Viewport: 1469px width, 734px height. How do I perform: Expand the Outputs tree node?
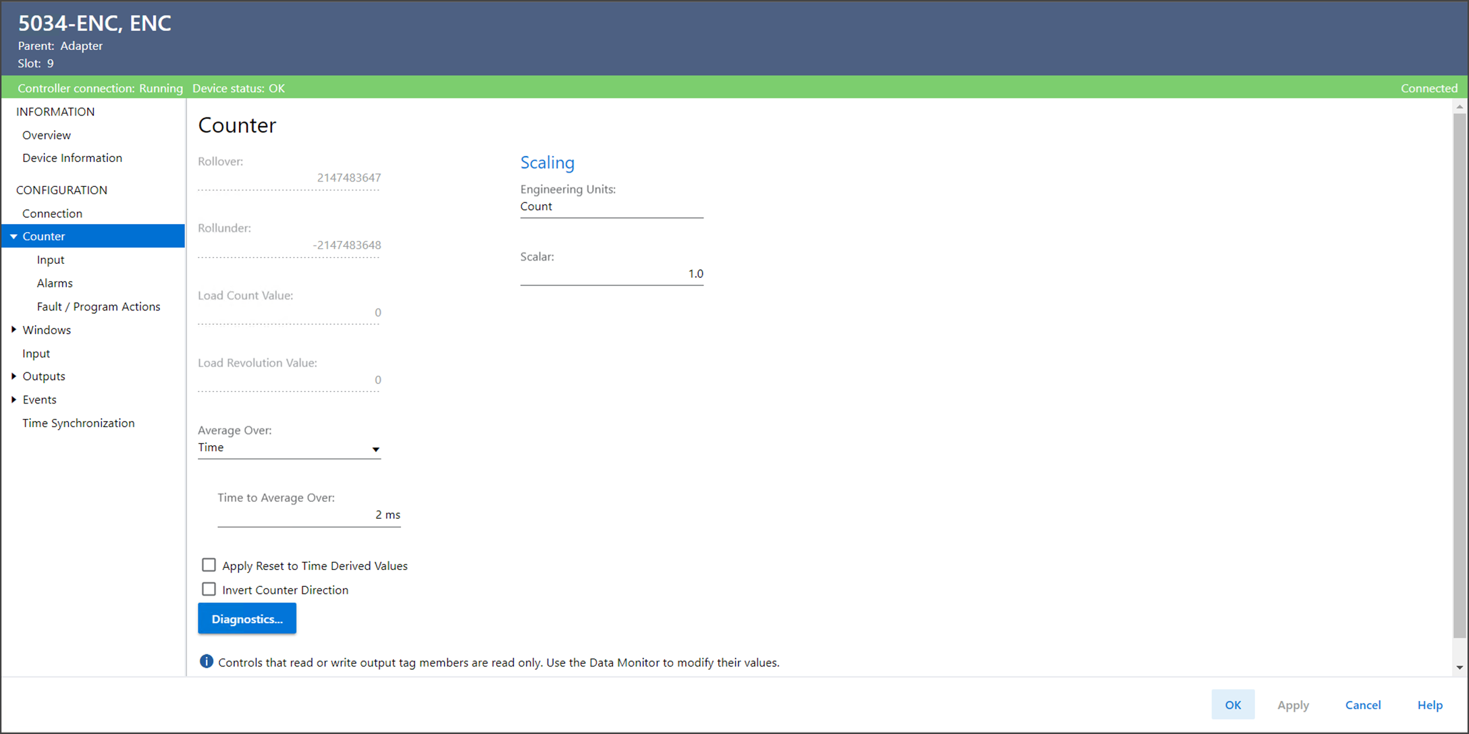(x=14, y=376)
